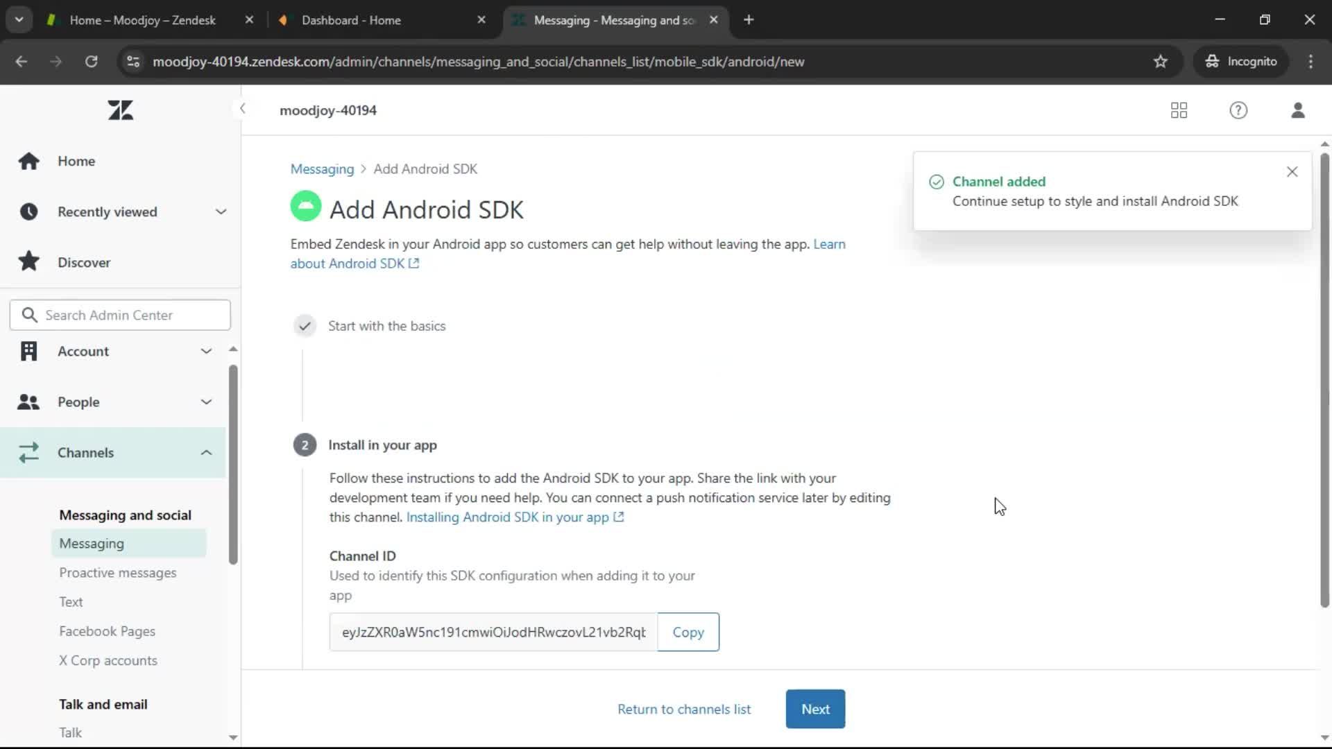Click Return to channels list
1332x749 pixels.
(684, 709)
